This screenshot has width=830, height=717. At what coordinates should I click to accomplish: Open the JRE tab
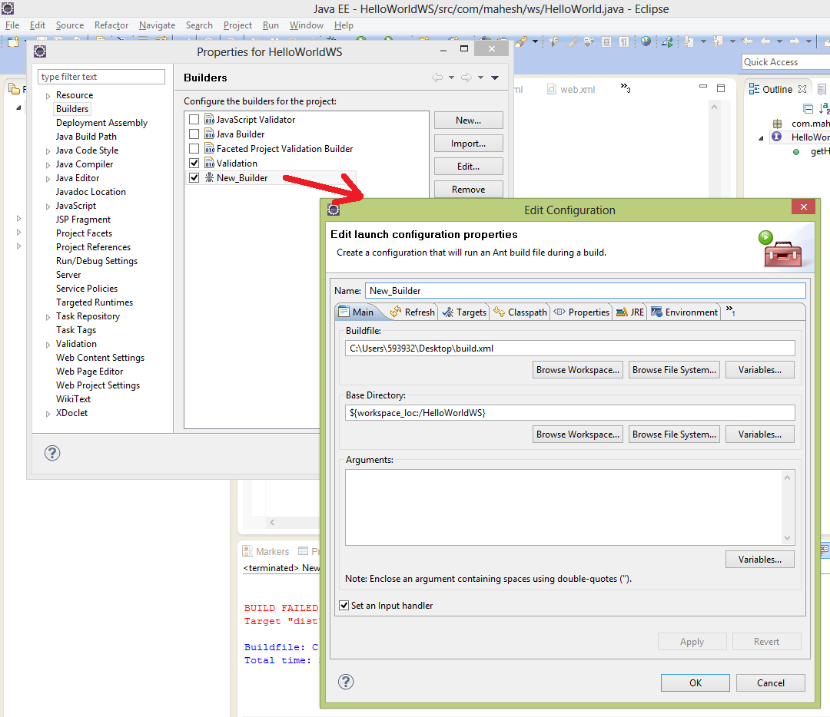pyautogui.click(x=630, y=312)
